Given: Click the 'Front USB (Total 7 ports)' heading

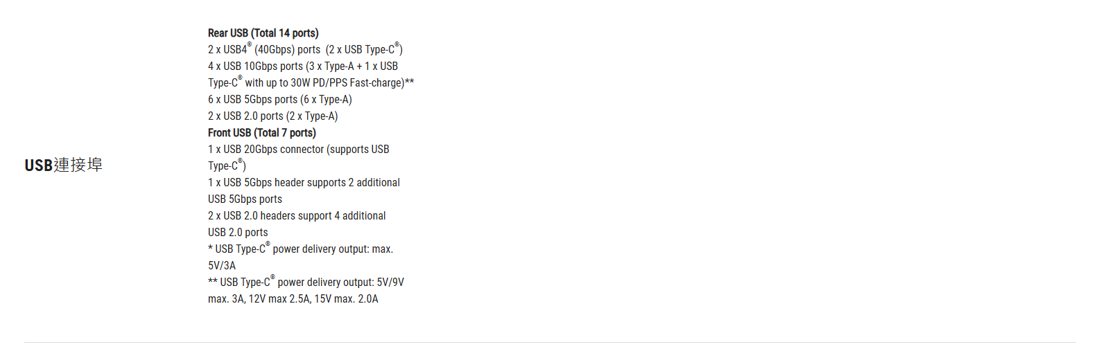Looking at the screenshot, I should click(261, 133).
